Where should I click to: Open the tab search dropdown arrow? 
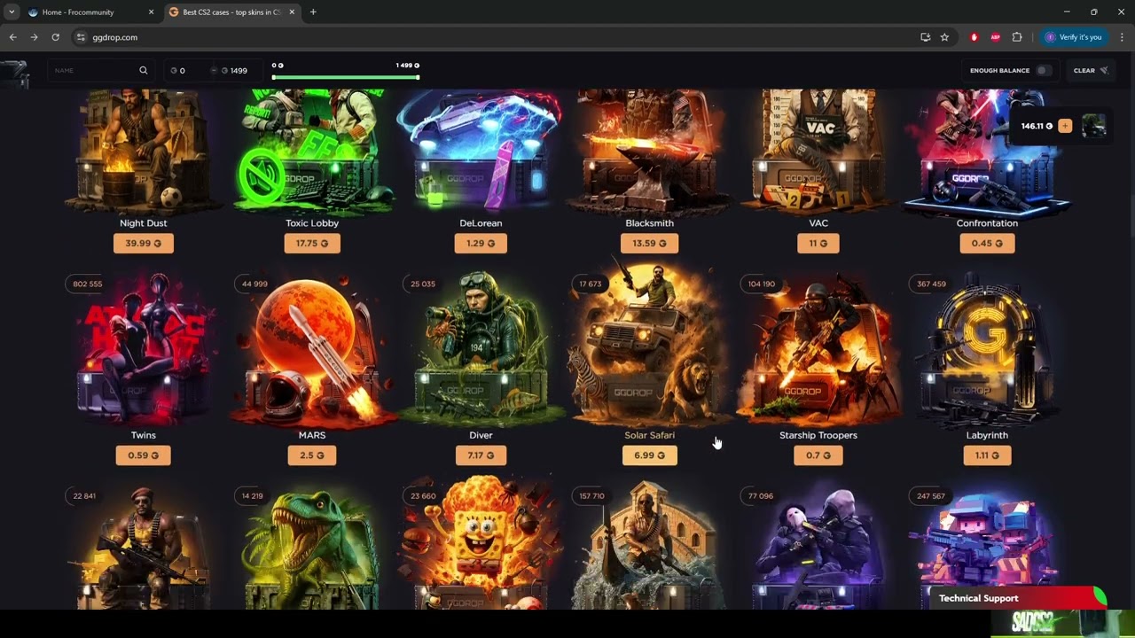(12, 12)
